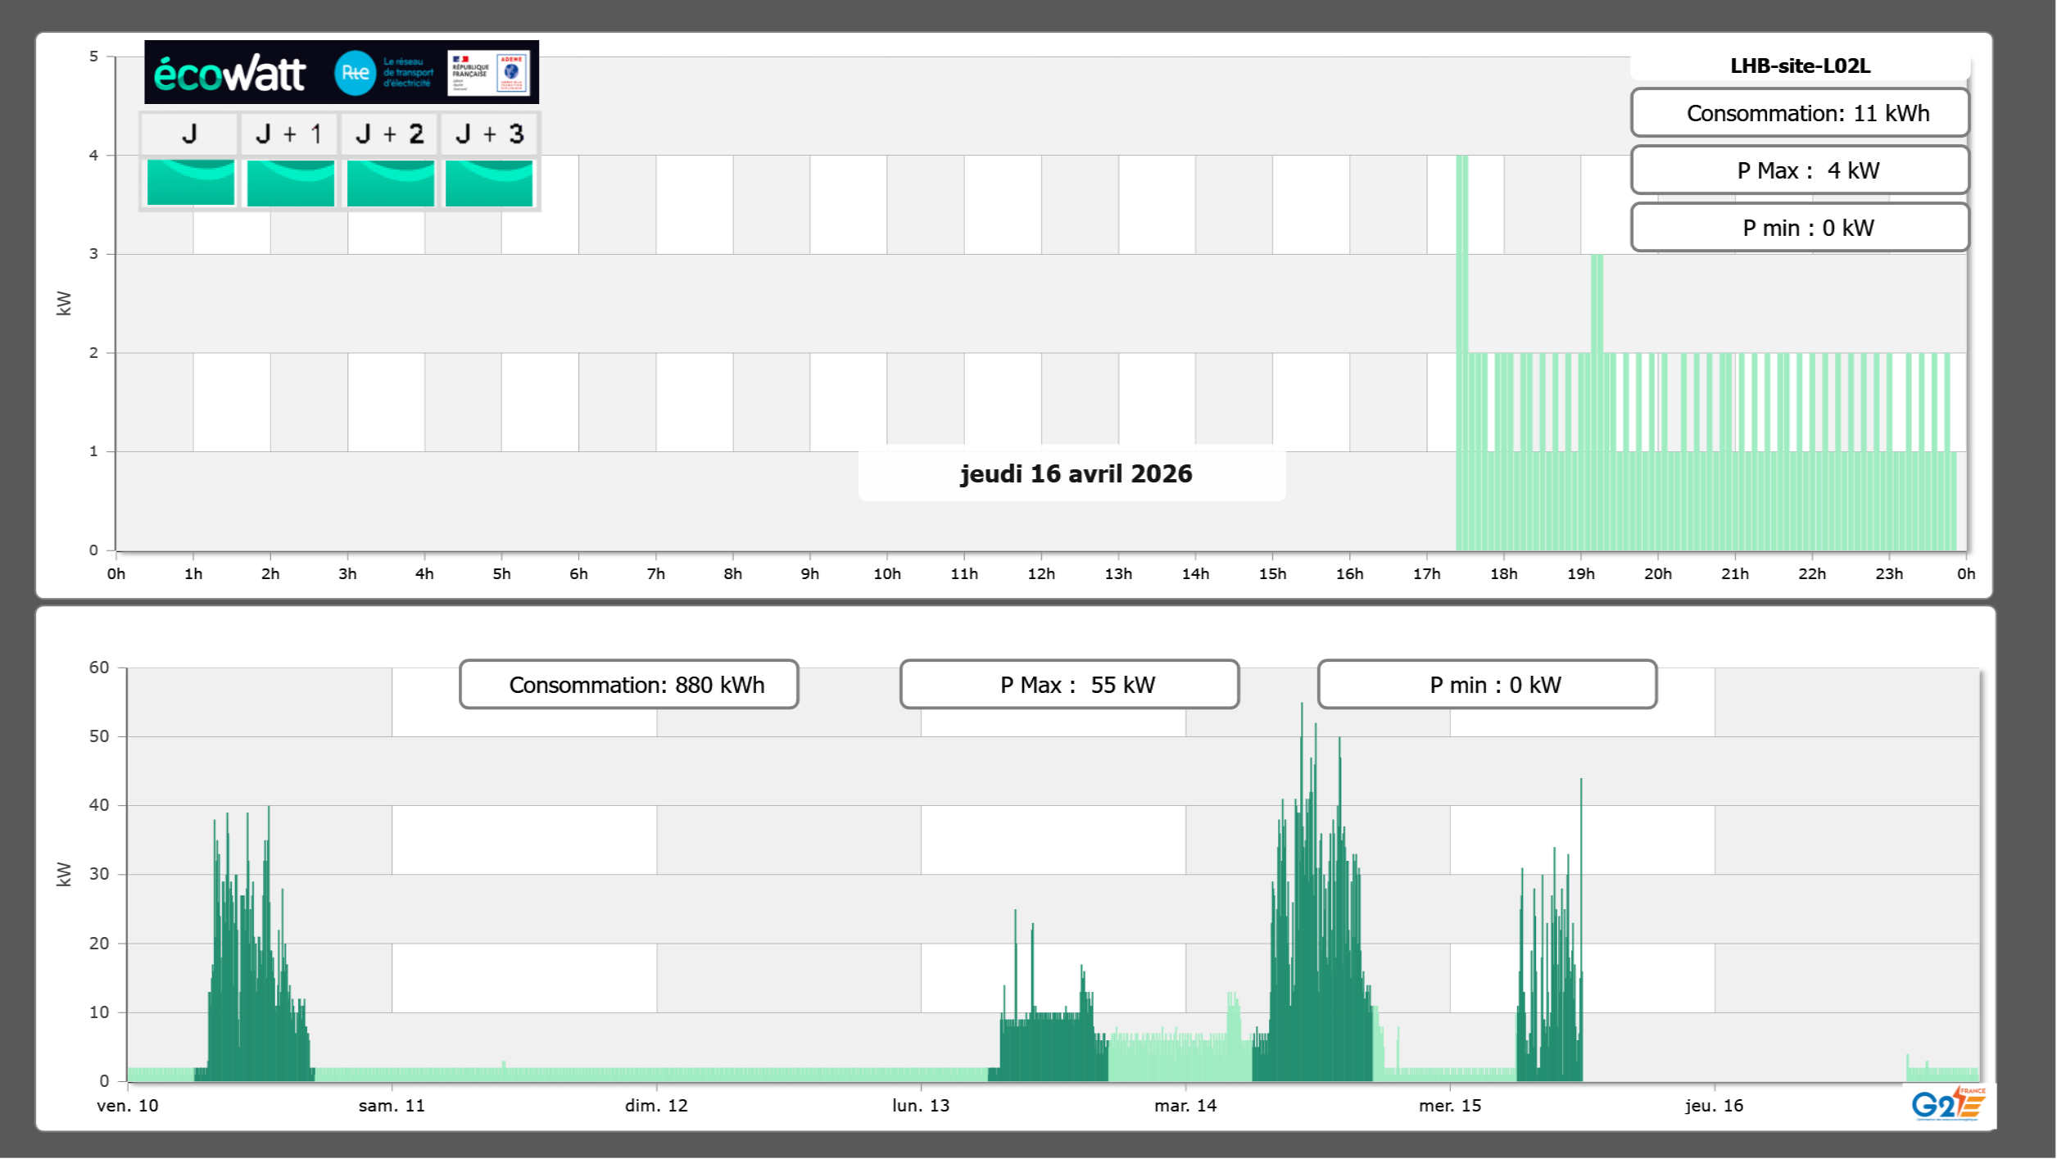2057x1159 pixels.
Task: Click the P Max : 4 kW box
Action: [x=1800, y=170]
